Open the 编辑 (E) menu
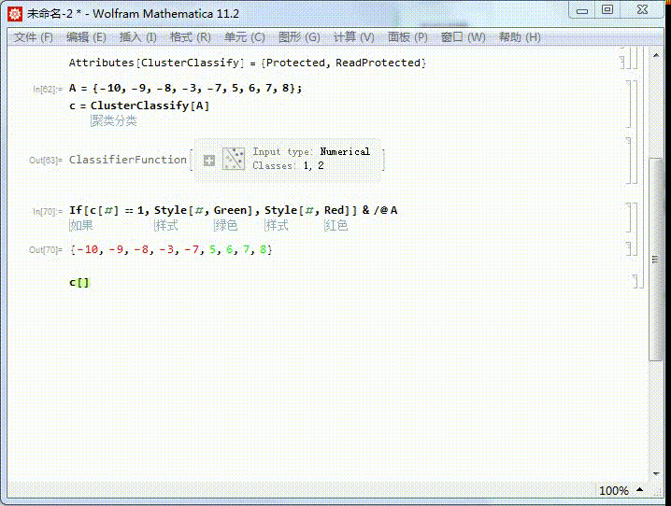The height and width of the screenshot is (506, 671). pos(86,37)
